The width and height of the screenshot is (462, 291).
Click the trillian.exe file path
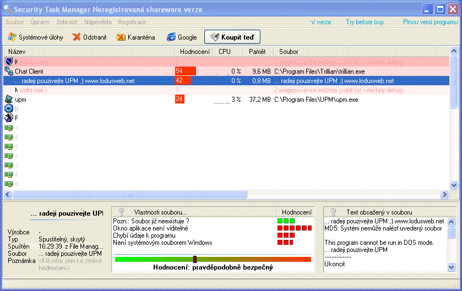coord(319,72)
